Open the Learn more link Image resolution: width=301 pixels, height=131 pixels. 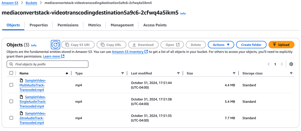coord(51,56)
